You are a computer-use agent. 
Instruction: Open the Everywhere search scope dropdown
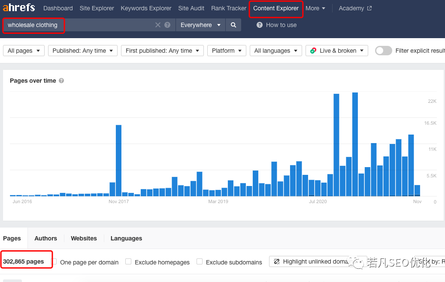[200, 25]
